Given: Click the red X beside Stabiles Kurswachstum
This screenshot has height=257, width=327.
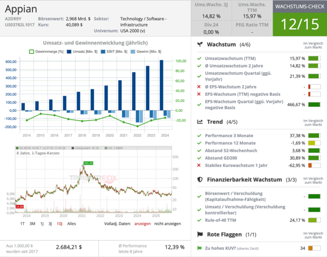Looking at the screenshot, I should [199, 165].
